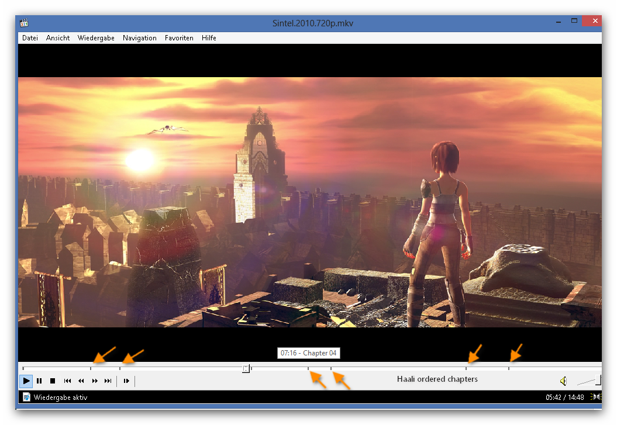The height and width of the screenshot is (425, 617).
Task: Open the Wiedergabe menu
Action: point(96,38)
